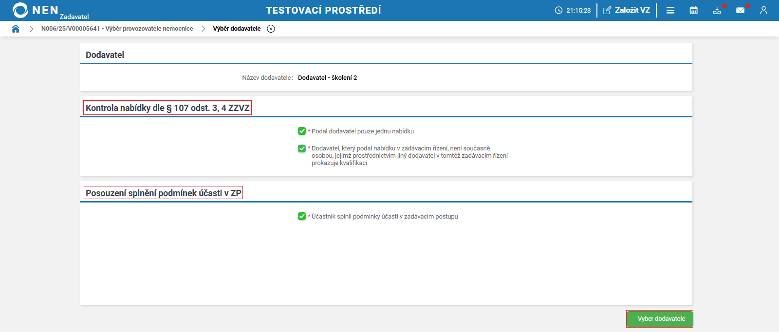779x332 pixels.
Task: Click the home icon in breadcrumb
Action: 16,29
